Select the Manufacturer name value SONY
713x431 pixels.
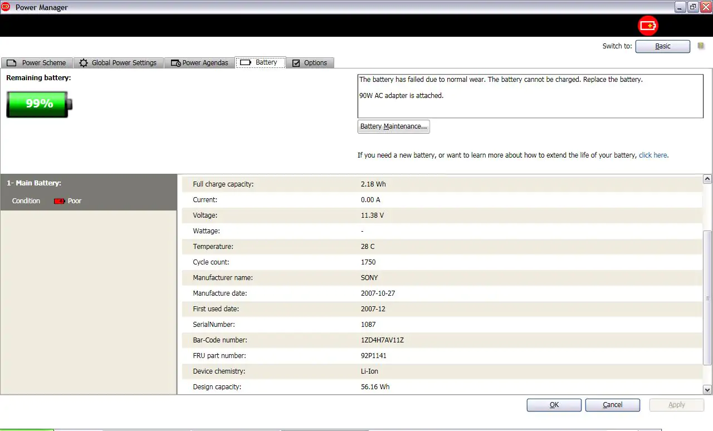pos(369,278)
